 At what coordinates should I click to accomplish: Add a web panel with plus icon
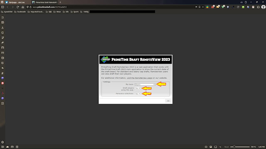coord(2,103)
